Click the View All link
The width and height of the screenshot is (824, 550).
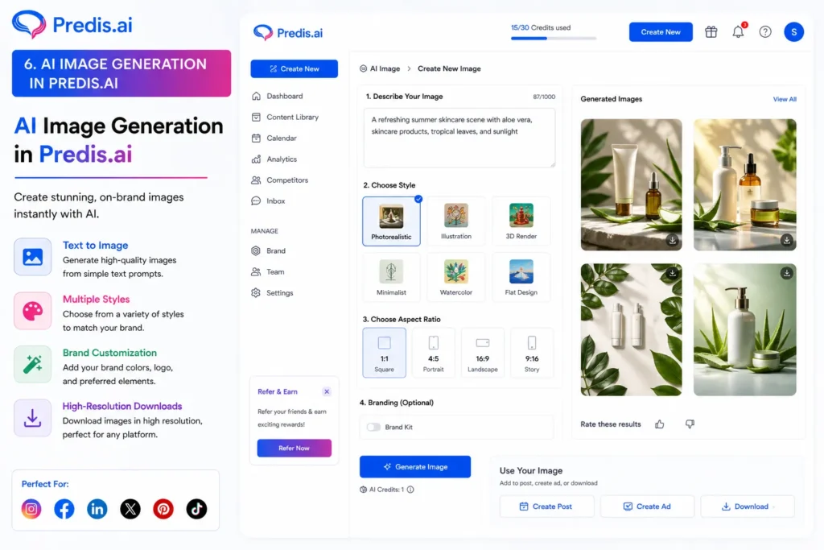[784, 99]
